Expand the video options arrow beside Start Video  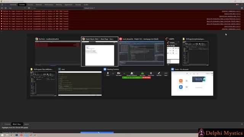(x=124, y=73)
